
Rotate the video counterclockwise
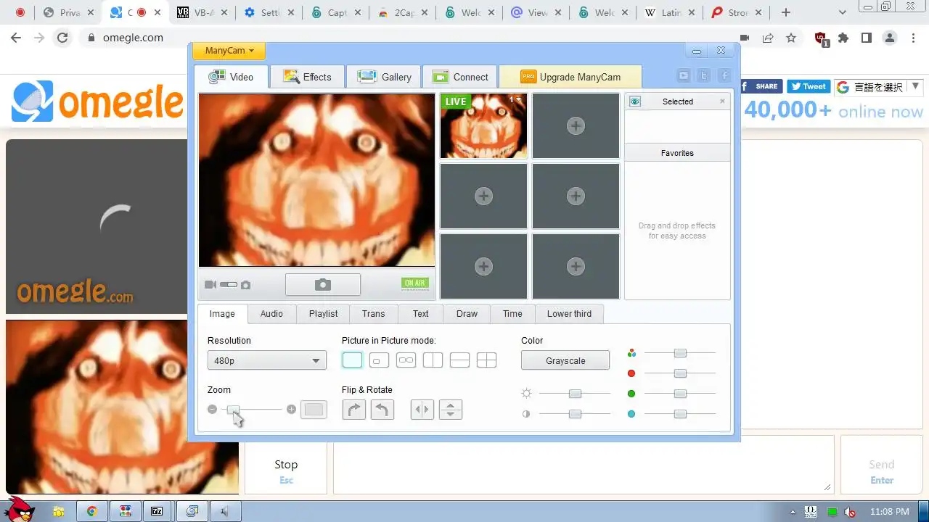pos(382,410)
